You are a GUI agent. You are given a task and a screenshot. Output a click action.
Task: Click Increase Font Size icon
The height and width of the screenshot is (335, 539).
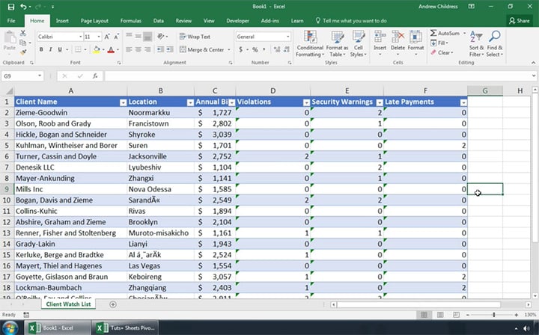click(x=107, y=37)
